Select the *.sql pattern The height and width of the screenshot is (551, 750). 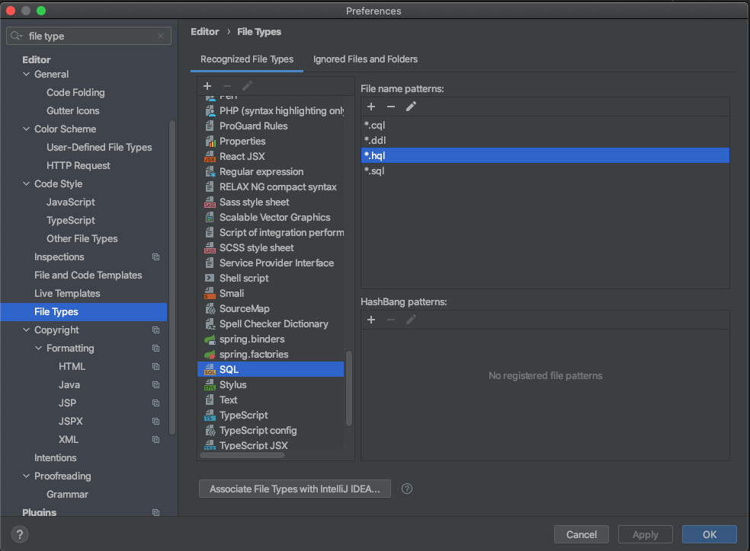pyautogui.click(x=545, y=171)
